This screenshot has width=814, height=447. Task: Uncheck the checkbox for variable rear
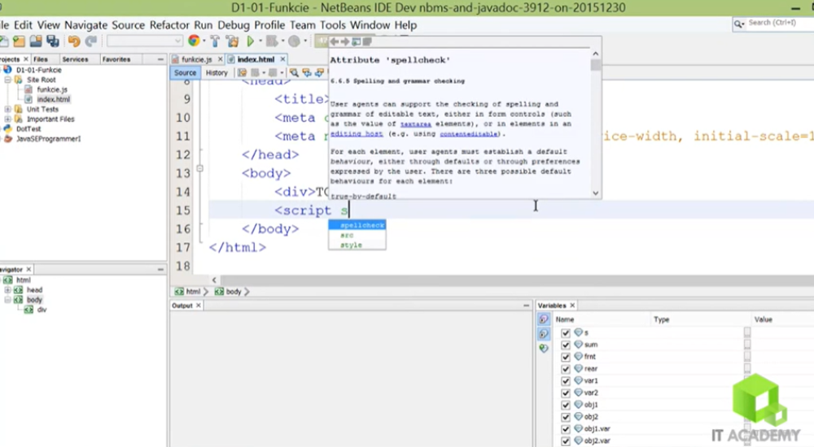click(x=566, y=368)
